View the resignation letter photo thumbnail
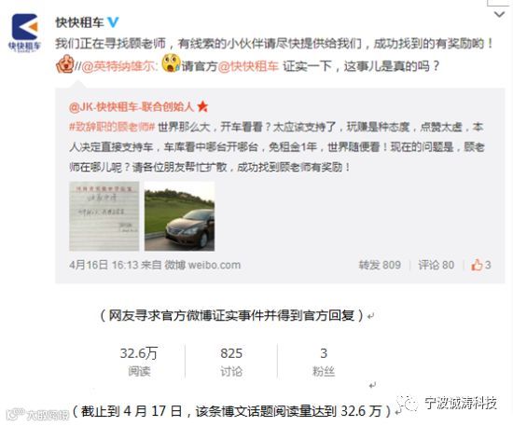This screenshot has height=426, width=513. click(x=104, y=216)
